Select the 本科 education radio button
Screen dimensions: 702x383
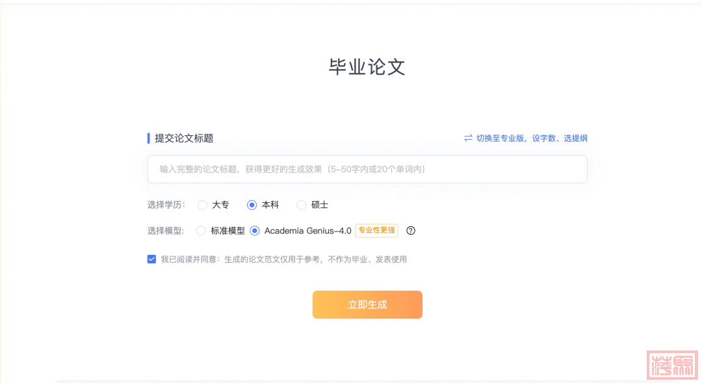click(252, 205)
